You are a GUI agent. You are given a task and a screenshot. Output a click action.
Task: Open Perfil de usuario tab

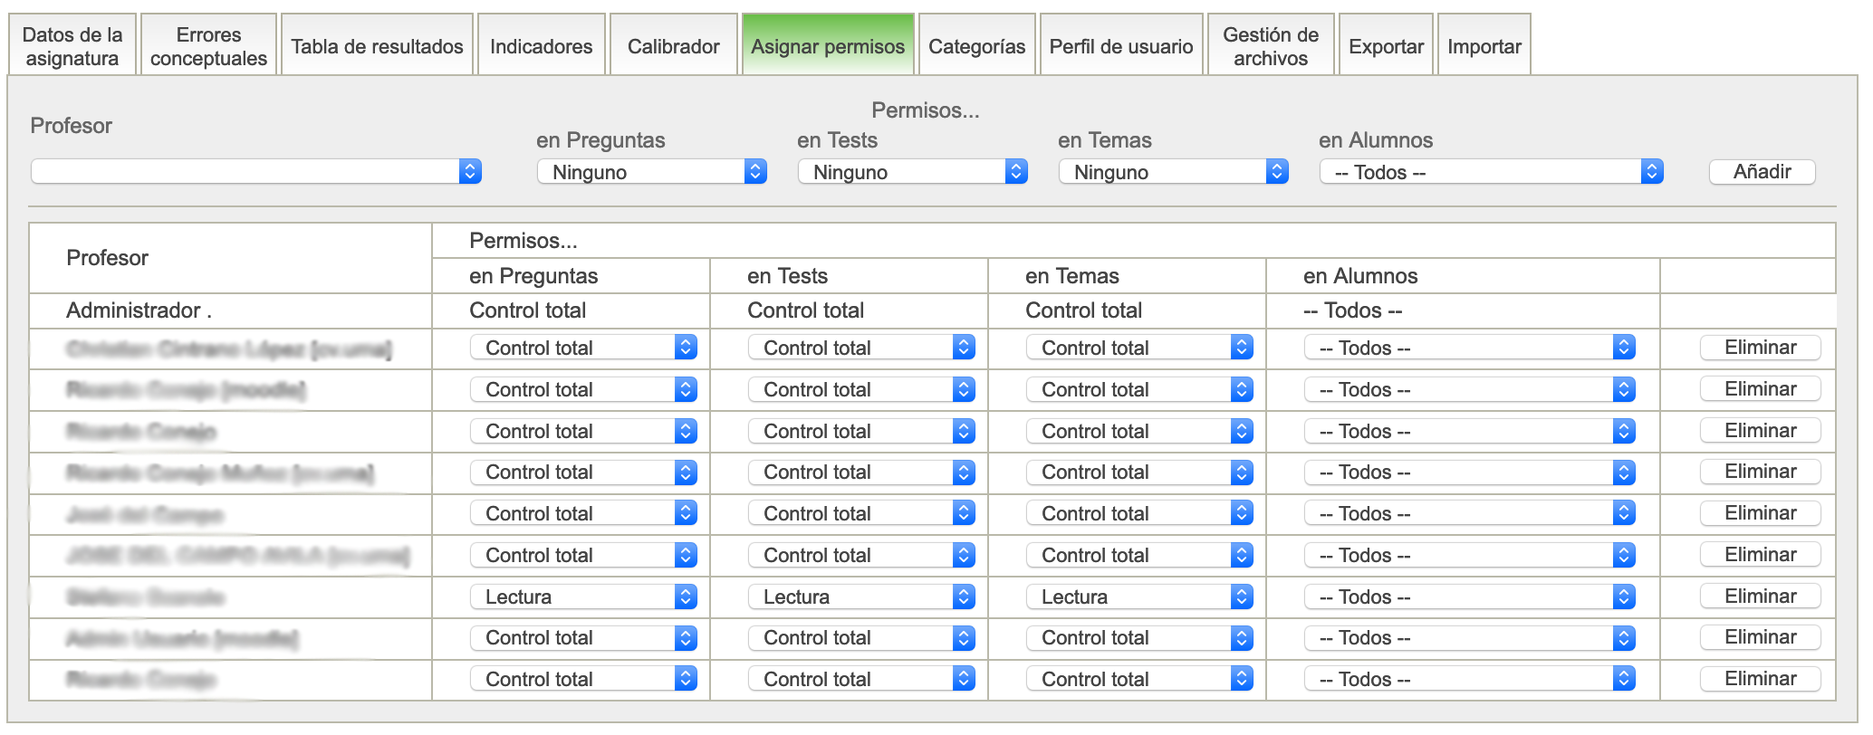(1120, 46)
